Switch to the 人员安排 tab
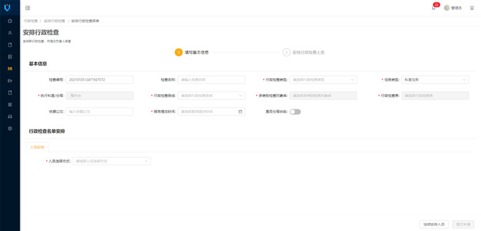 37,147
